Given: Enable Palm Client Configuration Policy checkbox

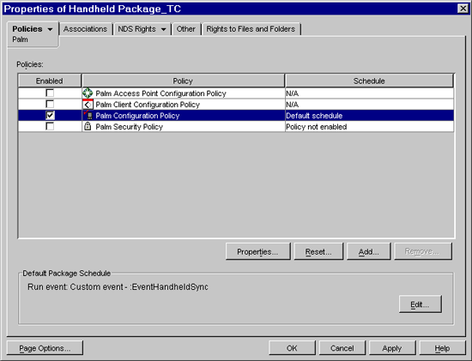Looking at the screenshot, I should [50, 104].
